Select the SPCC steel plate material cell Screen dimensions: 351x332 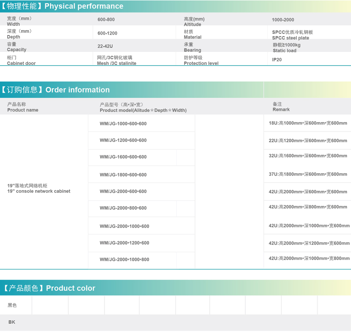coord(292,35)
